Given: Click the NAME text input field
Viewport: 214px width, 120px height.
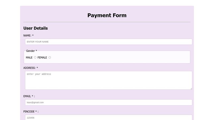Looking at the screenshot, I should click(108, 42).
